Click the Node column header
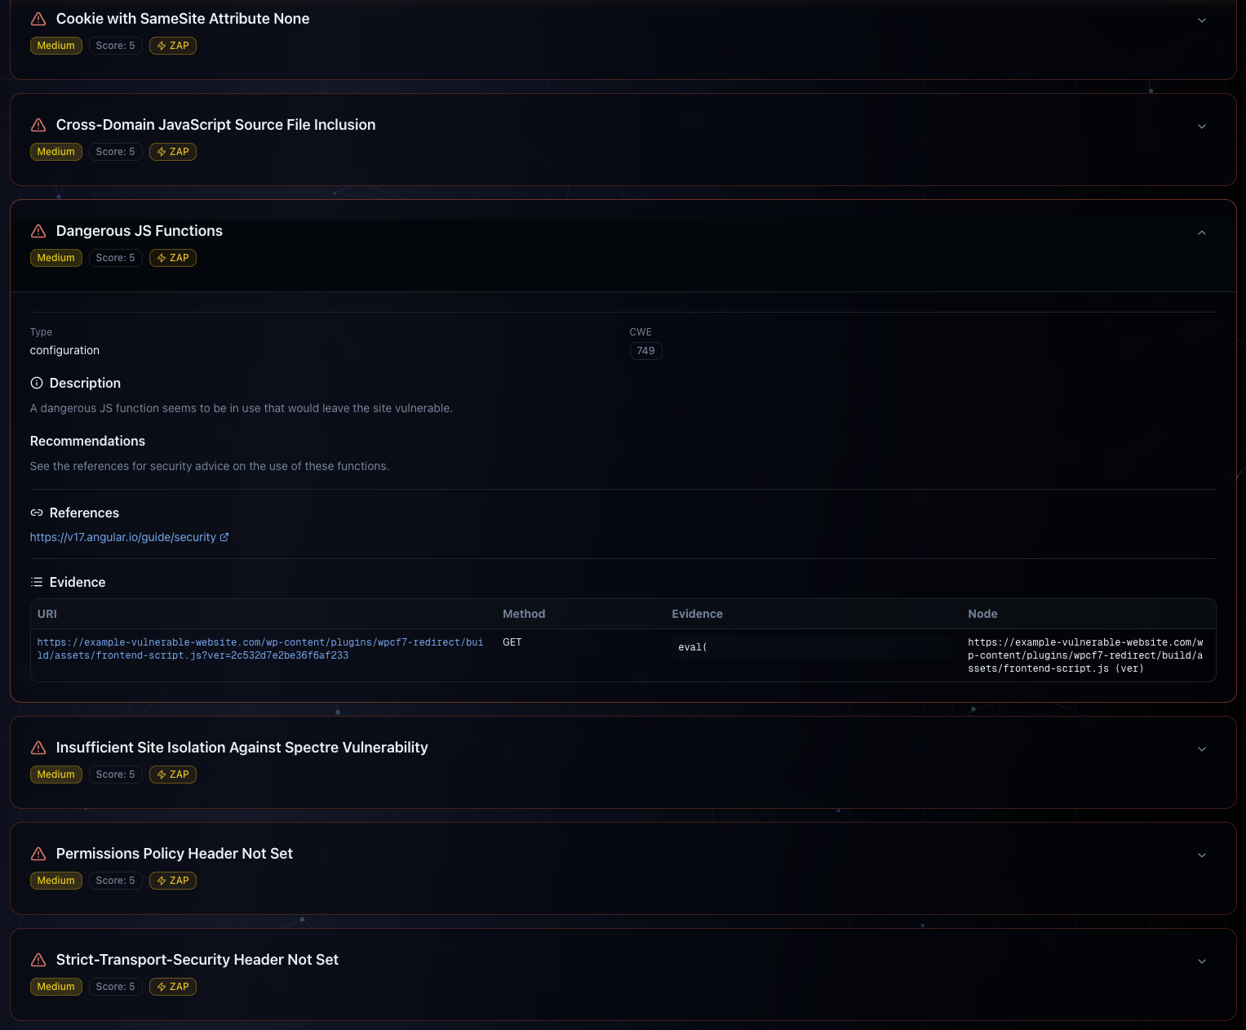1246x1030 pixels. (x=982, y=614)
